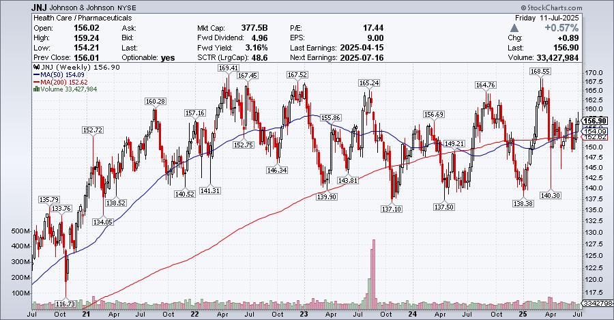Click the Low value 154.21

[x=87, y=48]
